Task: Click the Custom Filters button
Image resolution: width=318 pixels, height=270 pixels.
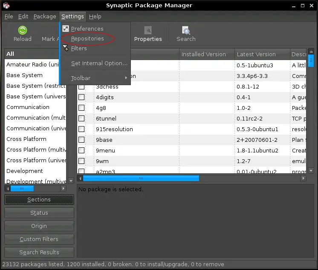Action: [39, 239]
